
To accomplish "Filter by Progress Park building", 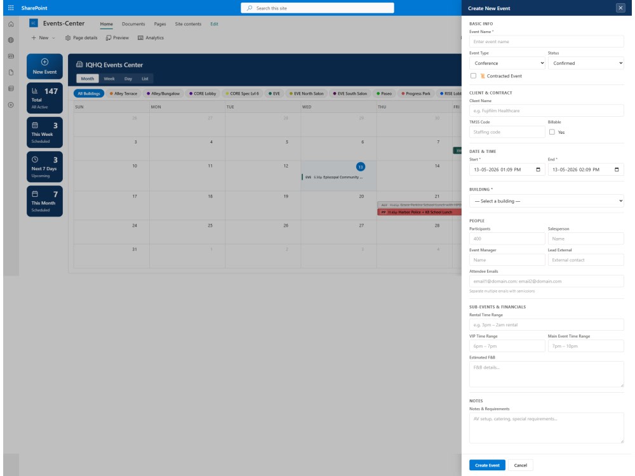I will click(x=415, y=93).
